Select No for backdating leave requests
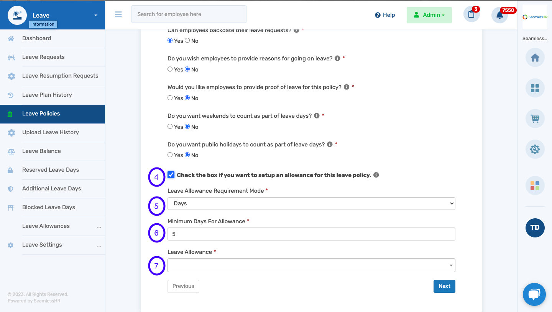Viewport: 552px width, 312px height. [187, 41]
